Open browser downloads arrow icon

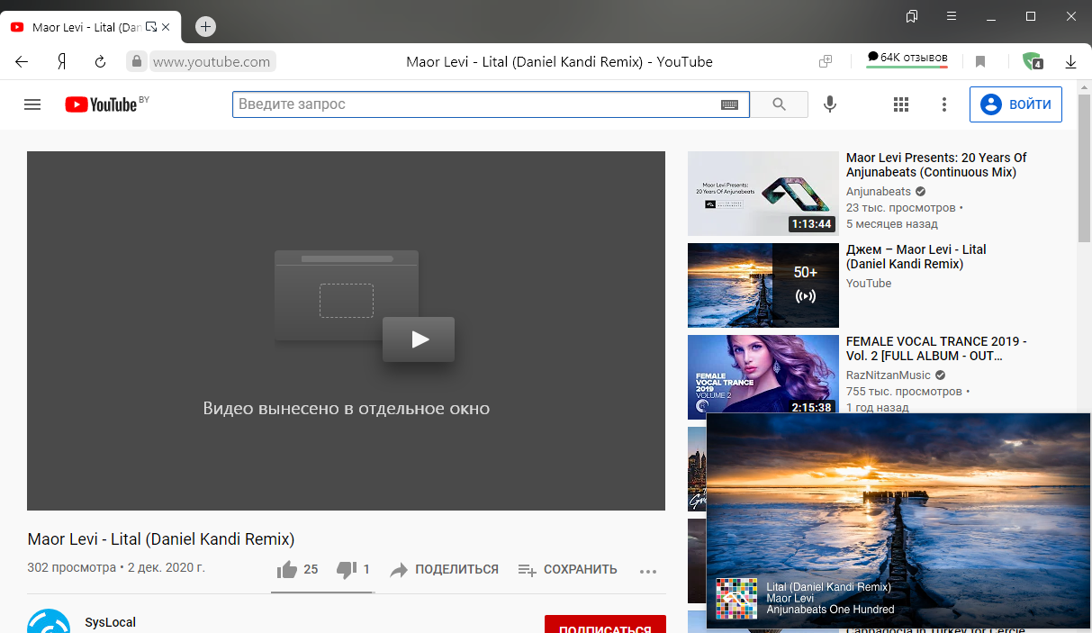pyautogui.click(x=1070, y=62)
